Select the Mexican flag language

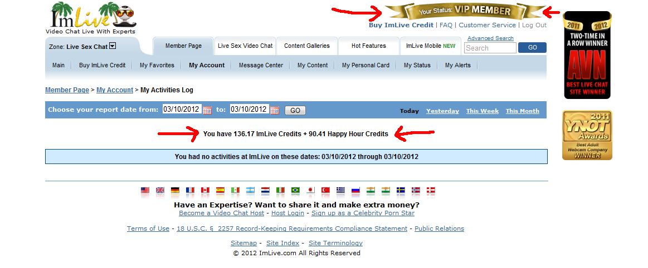tap(235, 191)
